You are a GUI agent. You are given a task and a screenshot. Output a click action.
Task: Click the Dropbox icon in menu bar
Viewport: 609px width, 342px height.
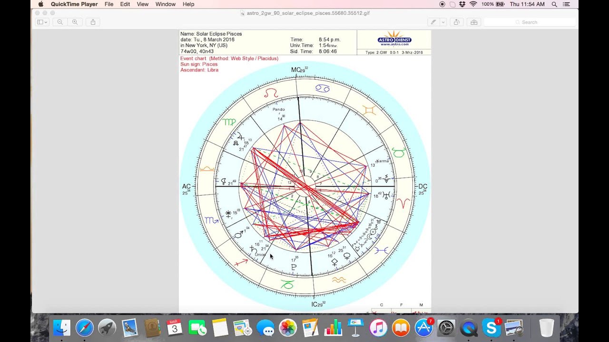tap(462, 4)
